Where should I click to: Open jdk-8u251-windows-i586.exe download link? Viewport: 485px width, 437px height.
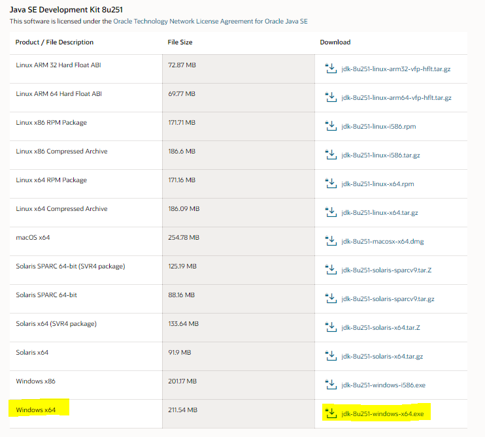click(383, 385)
